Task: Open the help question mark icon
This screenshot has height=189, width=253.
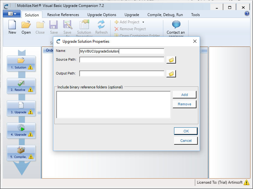Action: 247,14
